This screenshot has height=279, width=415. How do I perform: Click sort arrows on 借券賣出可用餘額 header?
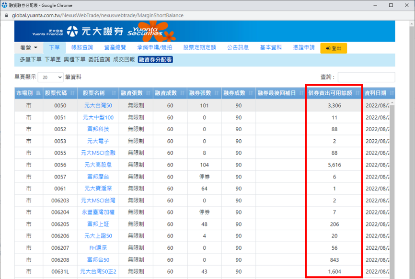(357, 93)
